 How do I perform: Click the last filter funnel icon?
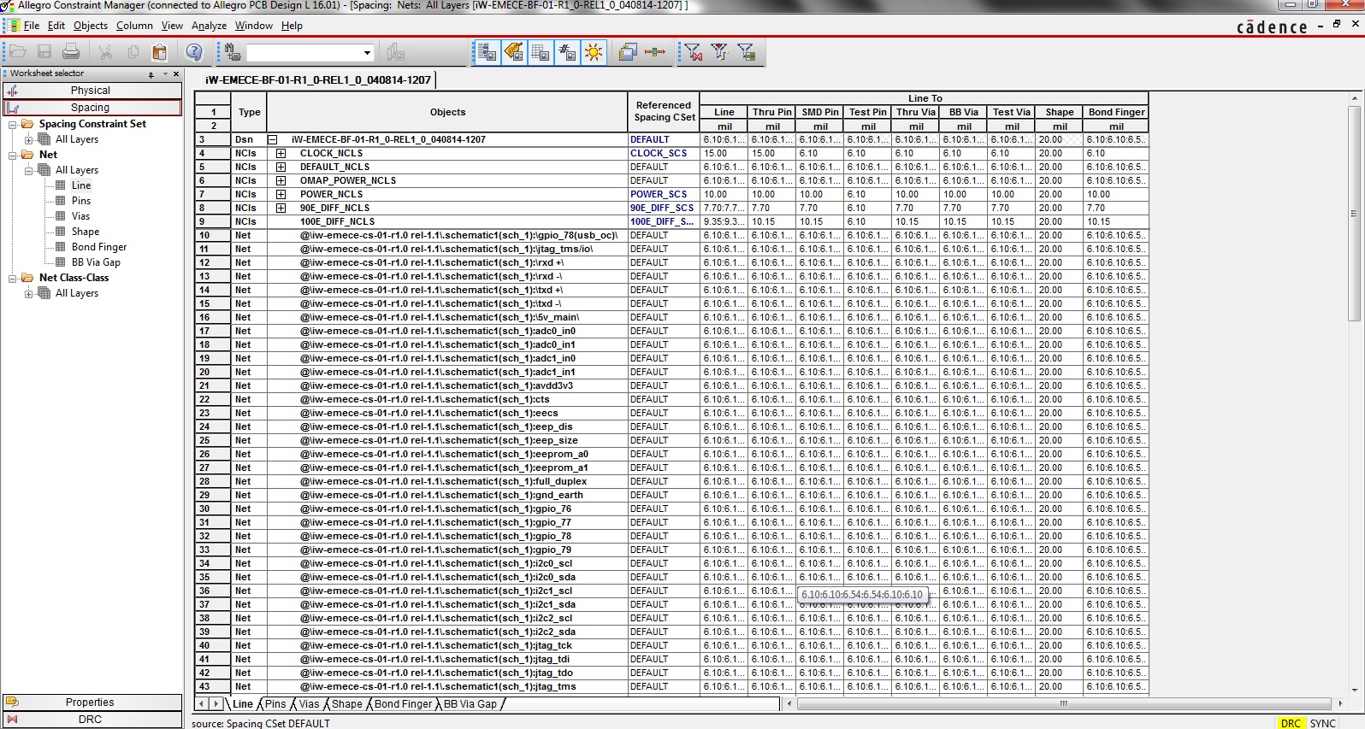(x=746, y=52)
